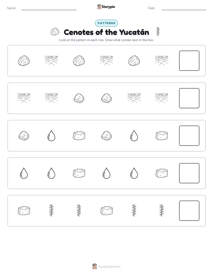Click the Cenotes of the Yucatán title
Image resolution: width=213 pixels, height=275 pixels.
[x=106, y=32]
